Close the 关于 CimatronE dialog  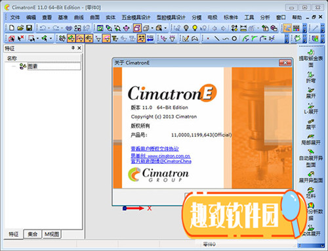pyautogui.click(x=285, y=63)
